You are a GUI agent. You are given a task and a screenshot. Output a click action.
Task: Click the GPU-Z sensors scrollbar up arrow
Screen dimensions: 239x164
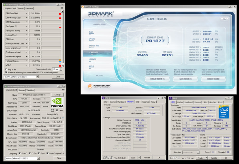[62, 12]
